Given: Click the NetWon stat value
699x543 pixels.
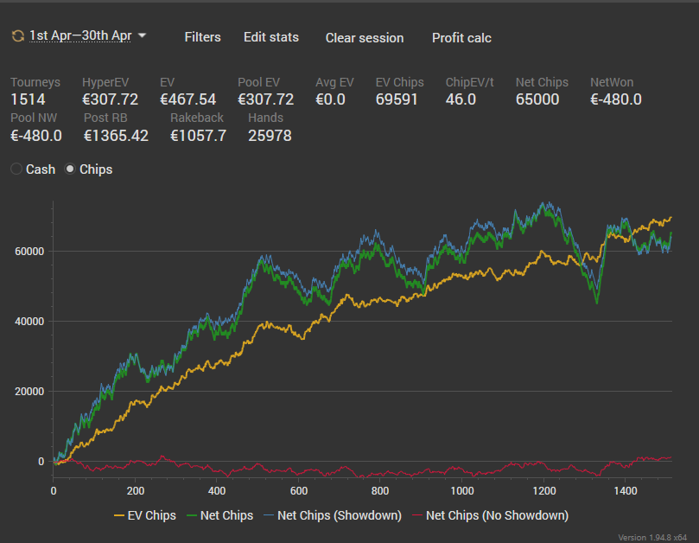Looking at the screenshot, I should coord(616,99).
